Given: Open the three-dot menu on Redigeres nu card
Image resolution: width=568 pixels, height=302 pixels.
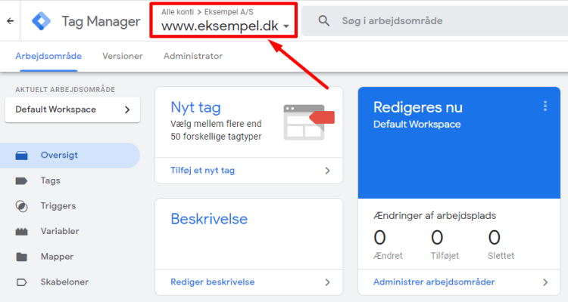Looking at the screenshot, I should pyautogui.click(x=545, y=106).
